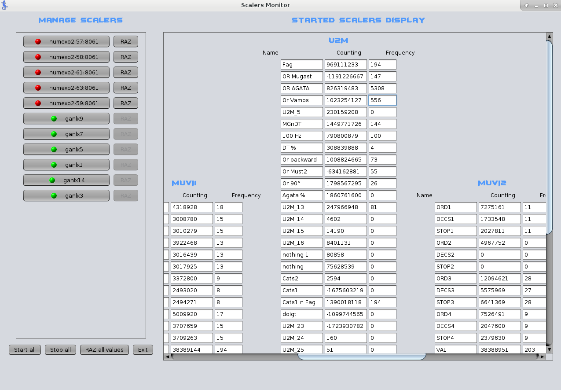Click RAZ next to numexo2-57:8061
The width and height of the screenshot is (561, 390).
tap(126, 41)
